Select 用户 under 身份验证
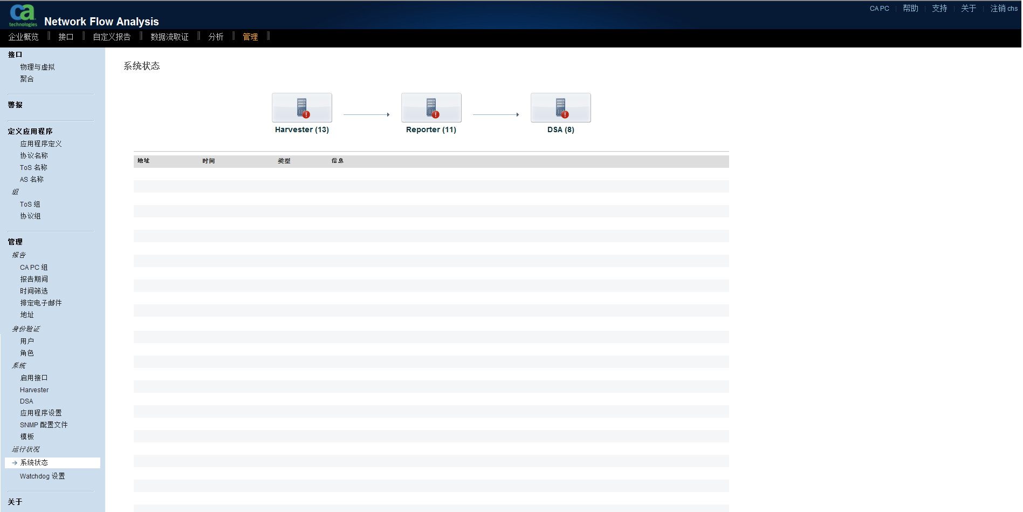 point(27,341)
